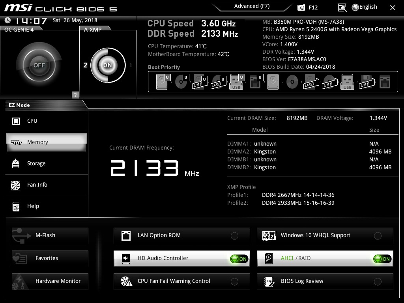Select the UEFI hard disk boot device
404x303 pixels.
click(x=163, y=82)
